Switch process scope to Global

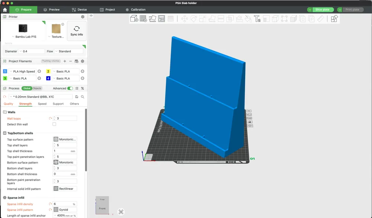pos(26,88)
